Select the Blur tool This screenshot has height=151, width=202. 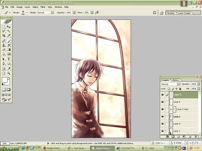pyautogui.click(x=4, y=54)
